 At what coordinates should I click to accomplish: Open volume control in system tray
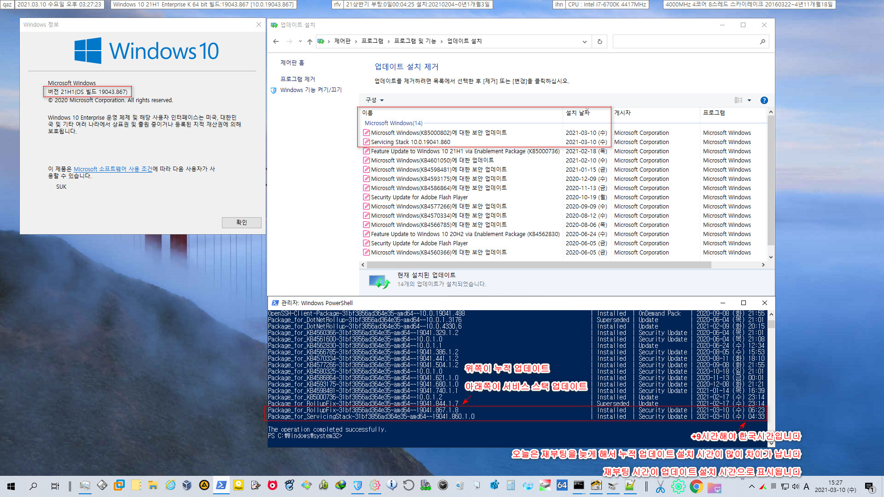tap(796, 486)
